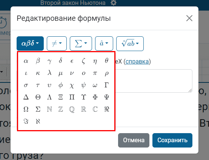Focus the formula text area
Screen dimensions: 209x160
pyautogui.click(x=154, y=81)
